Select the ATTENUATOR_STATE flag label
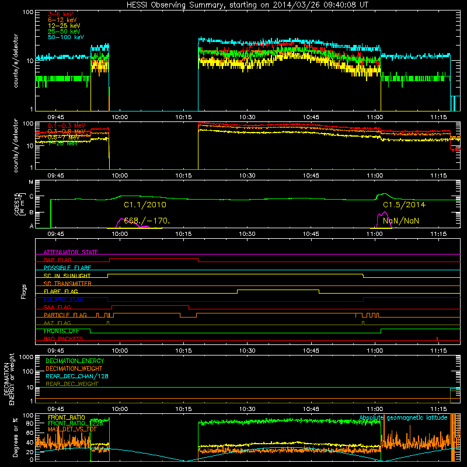 [x=71, y=252]
